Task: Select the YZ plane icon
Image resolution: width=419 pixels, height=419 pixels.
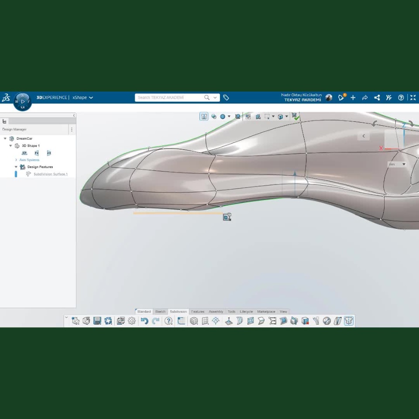Action: click(x=37, y=153)
